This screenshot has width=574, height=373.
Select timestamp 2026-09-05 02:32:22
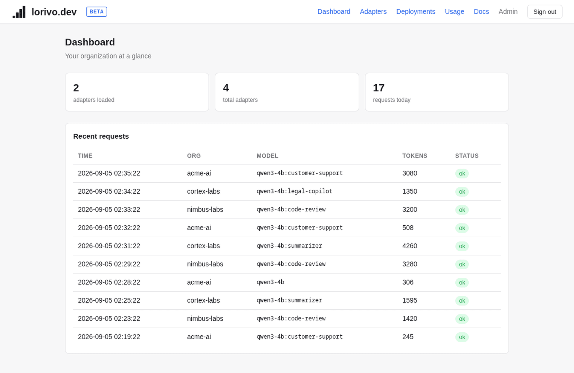pyautogui.click(x=109, y=228)
